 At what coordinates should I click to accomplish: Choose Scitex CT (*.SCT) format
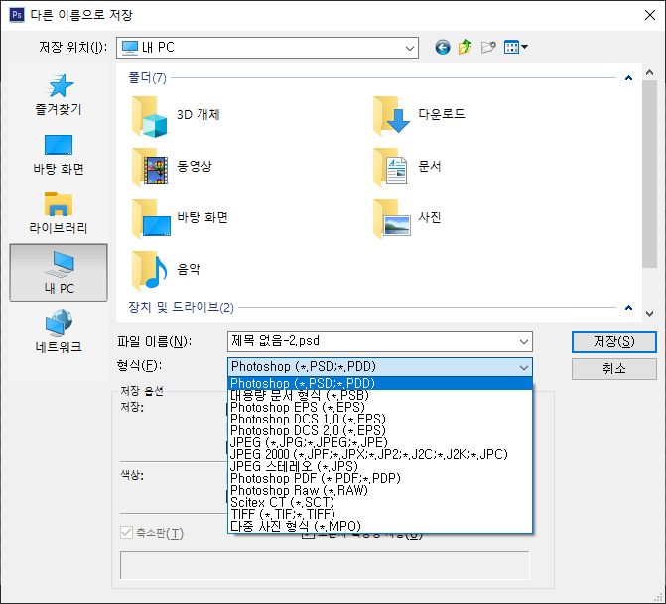click(x=380, y=502)
